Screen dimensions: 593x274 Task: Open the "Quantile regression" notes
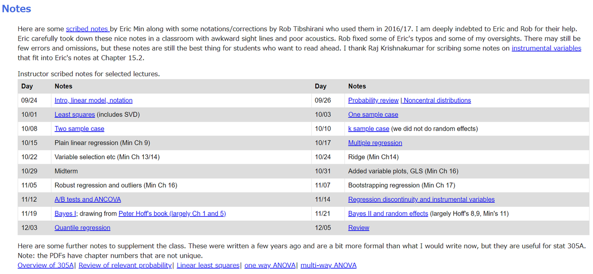(82, 228)
